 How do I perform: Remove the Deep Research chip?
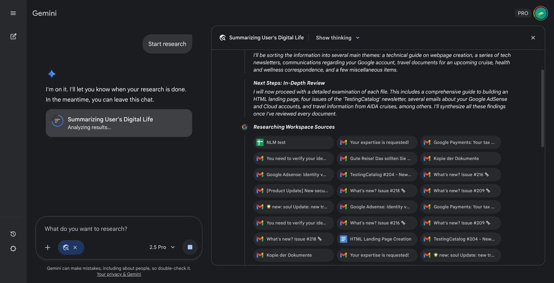click(x=75, y=247)
